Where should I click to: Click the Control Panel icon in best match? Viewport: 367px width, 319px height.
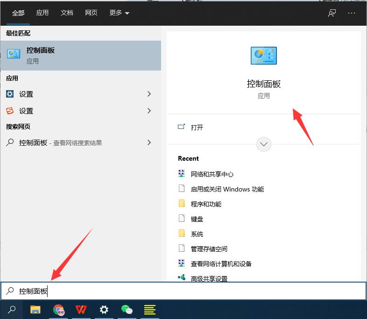click(x=14, y=54)
